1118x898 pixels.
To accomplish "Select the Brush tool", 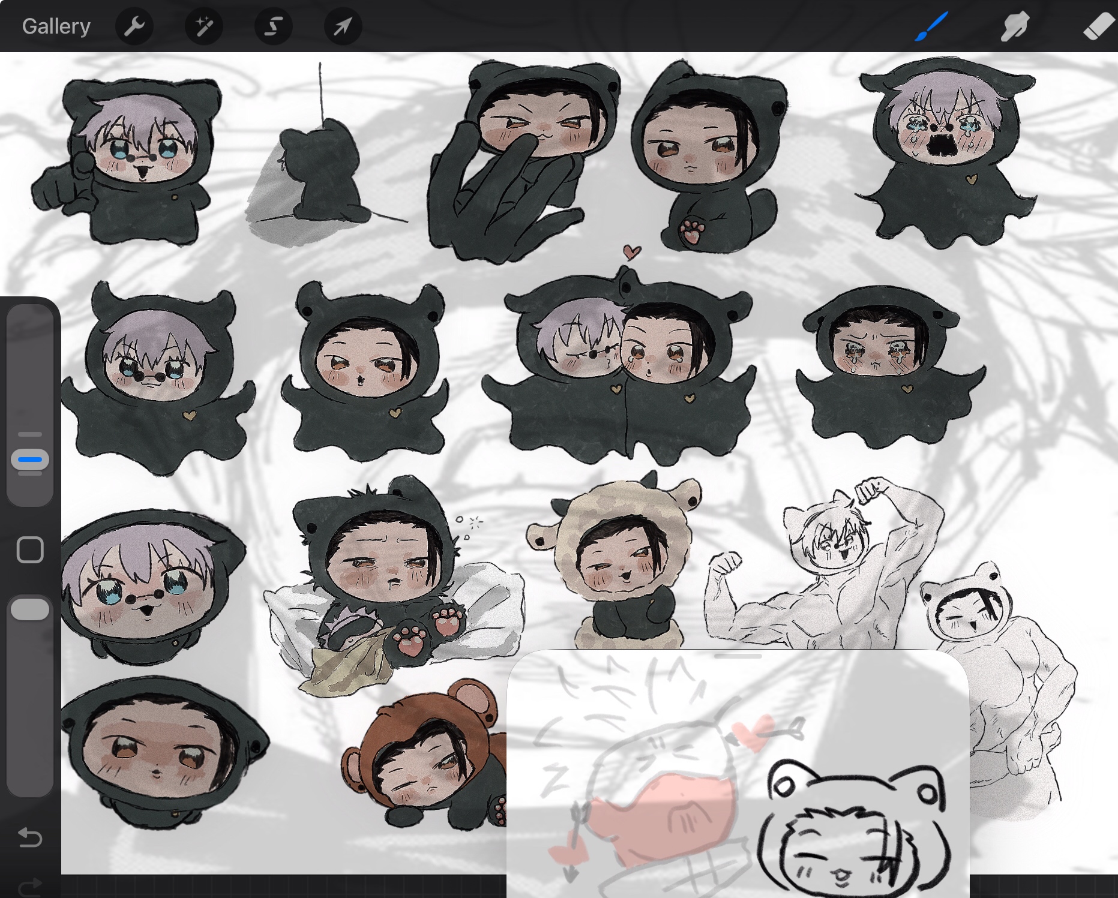I will point(931,26).
